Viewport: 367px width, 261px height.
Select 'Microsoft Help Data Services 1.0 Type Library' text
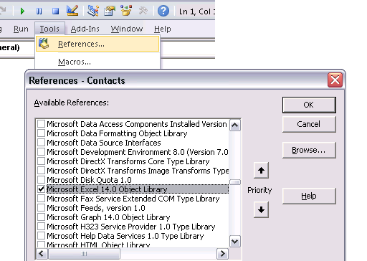pos(125,236)
